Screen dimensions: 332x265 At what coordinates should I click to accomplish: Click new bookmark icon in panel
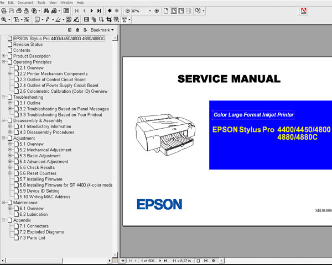[70, 30]
